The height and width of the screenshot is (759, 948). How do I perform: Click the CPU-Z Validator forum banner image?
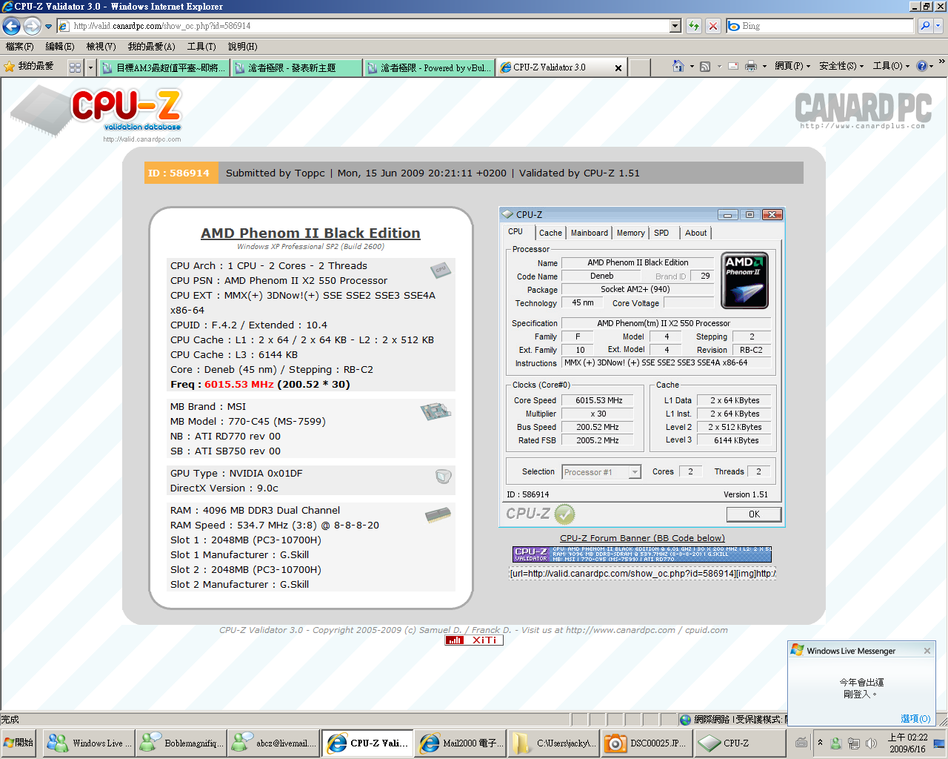pyautogui.click(x=642, y=554)
